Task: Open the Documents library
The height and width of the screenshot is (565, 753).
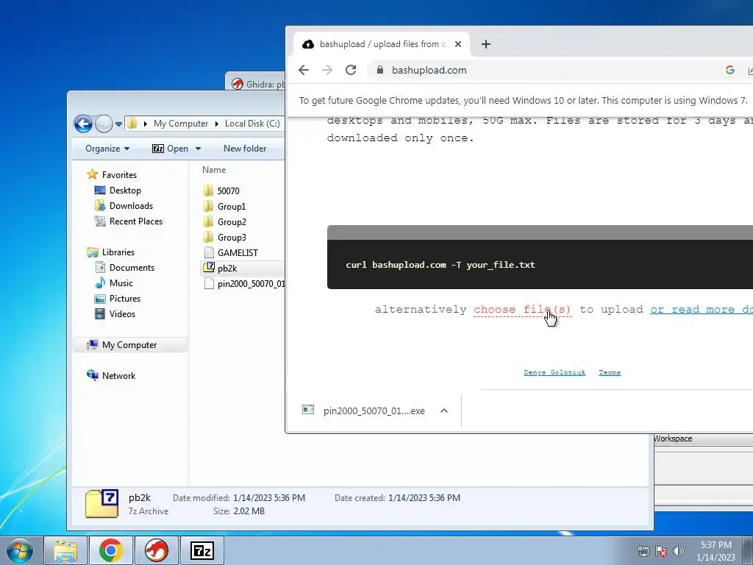Action: [x=132, y=268]
